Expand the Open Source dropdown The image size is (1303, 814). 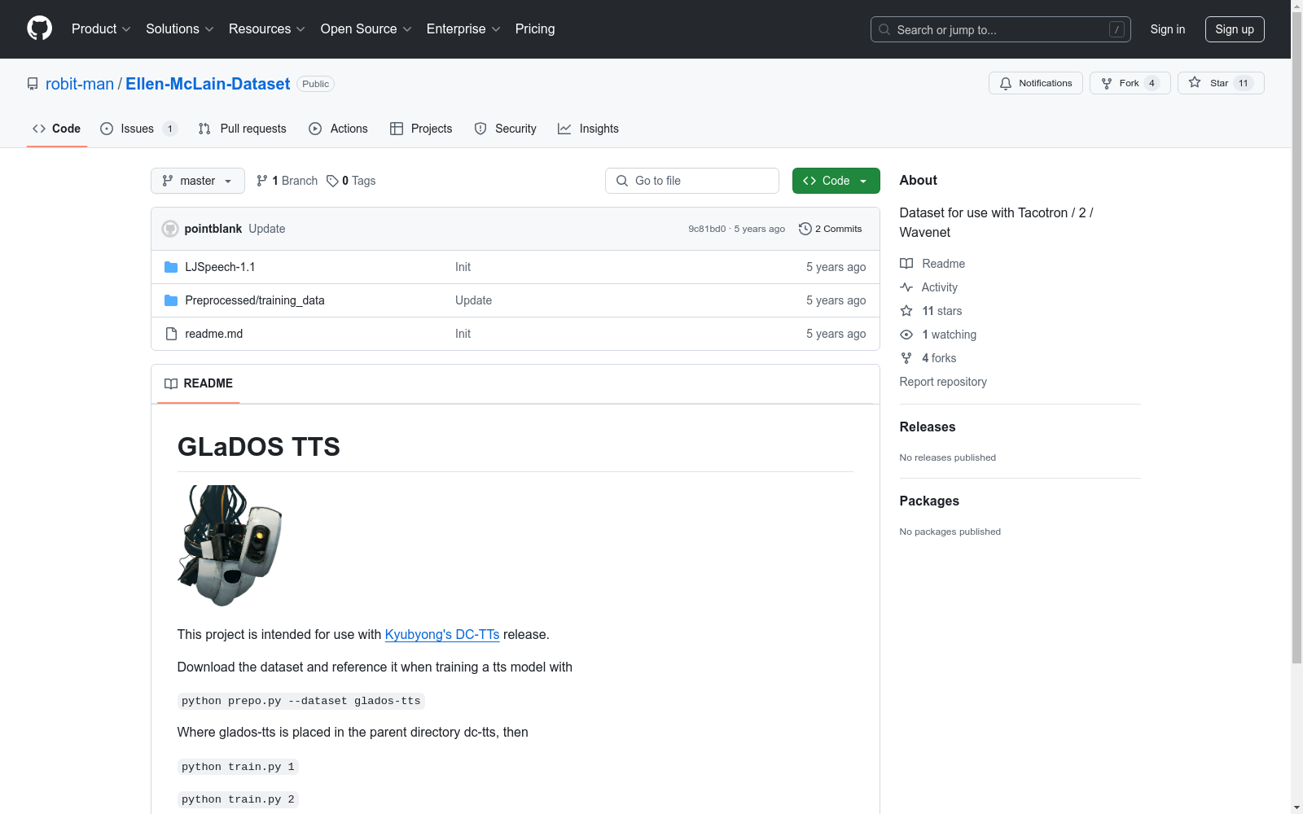click(366, 29)
